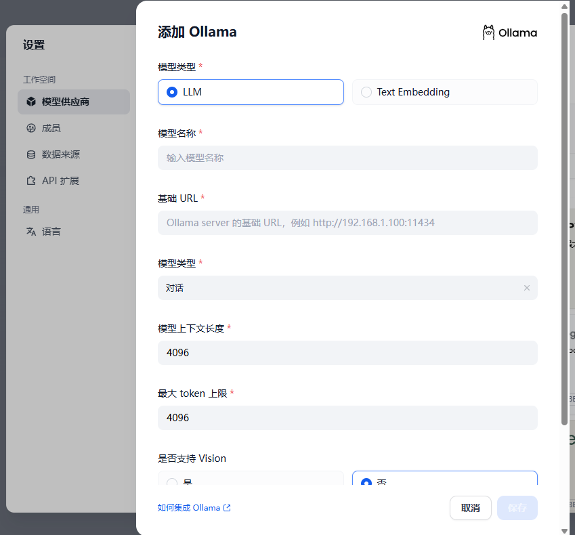
Task: Click the model context length field
Action: click(347, 353)
